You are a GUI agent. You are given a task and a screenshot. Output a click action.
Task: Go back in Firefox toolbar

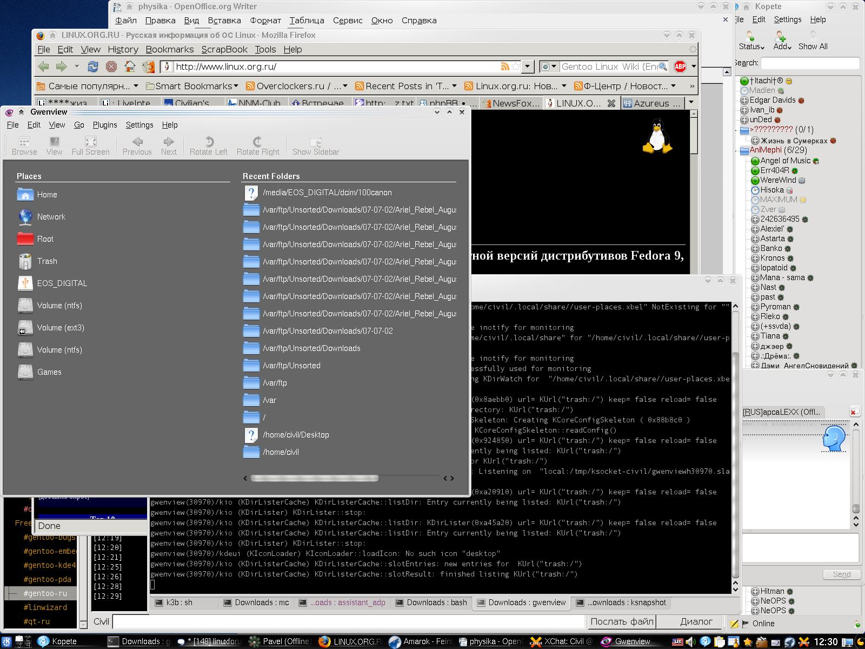click(x=44, y=67)
